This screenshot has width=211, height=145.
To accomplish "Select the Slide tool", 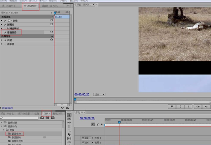I will 69,142.
